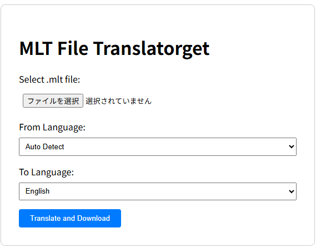Viewport: 316px width, 248px height.
Task: Click the word "Download" on the blue button
Action: click(x=93, y=218)
